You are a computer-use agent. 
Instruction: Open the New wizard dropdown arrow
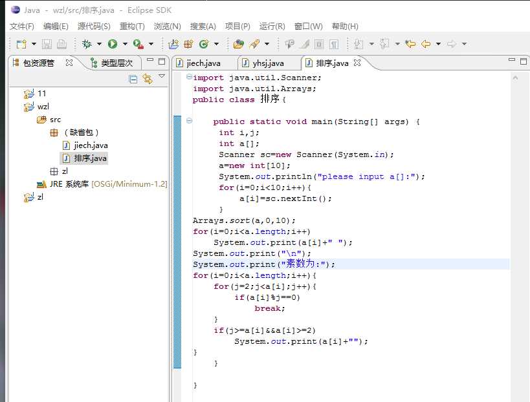tap(34, 44)
